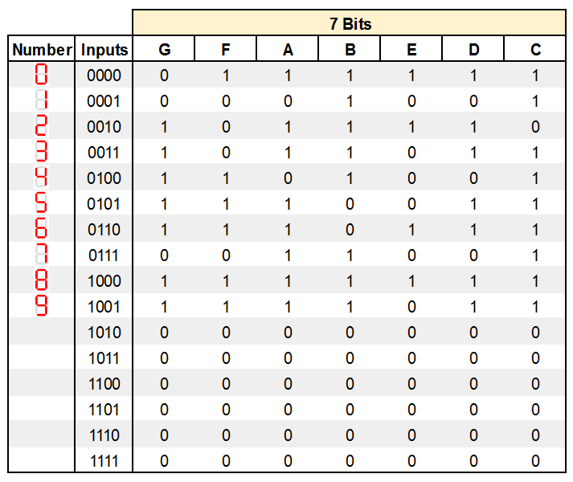
Task: Click the seven-segment digit 3 icon
Action: (42, 153)
